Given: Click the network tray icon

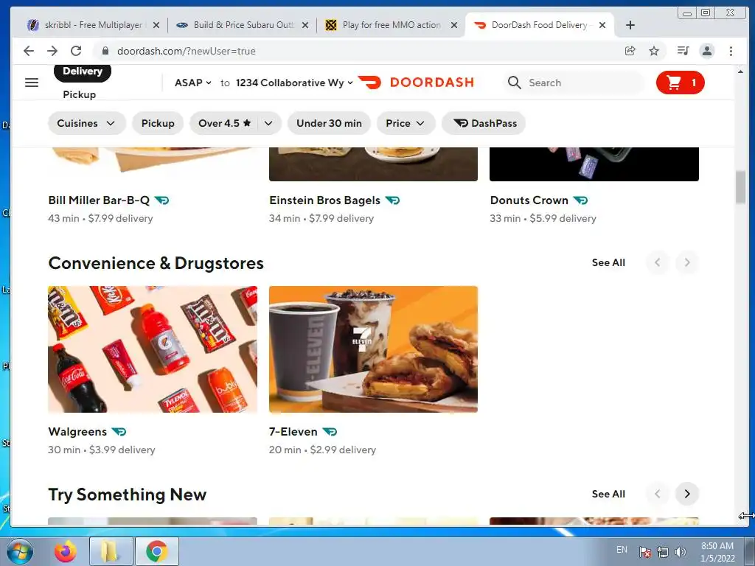Looking at the screenshot, I should [x=663, y=552].
